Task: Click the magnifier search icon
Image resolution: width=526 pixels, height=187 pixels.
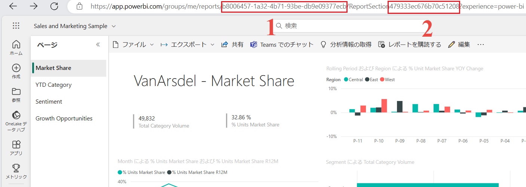Action: [279, 26]
